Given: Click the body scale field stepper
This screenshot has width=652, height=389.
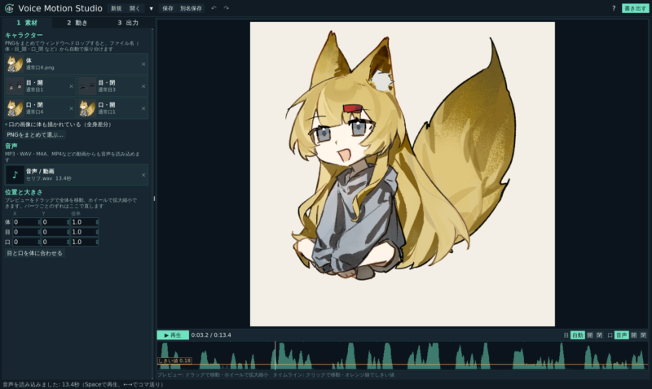Looking at the screenshot, I should 97,222.
